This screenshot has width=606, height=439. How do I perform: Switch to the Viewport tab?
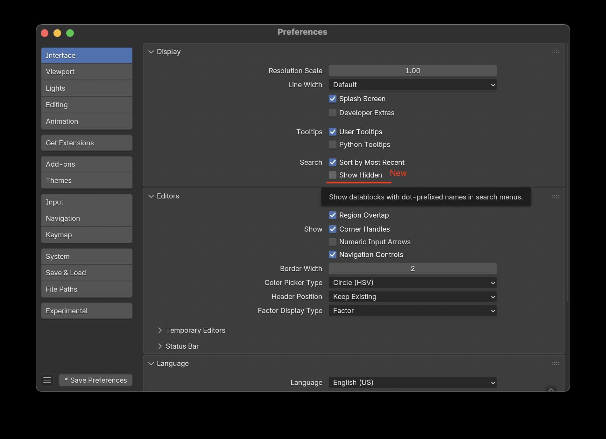click(x=87, y=72)
